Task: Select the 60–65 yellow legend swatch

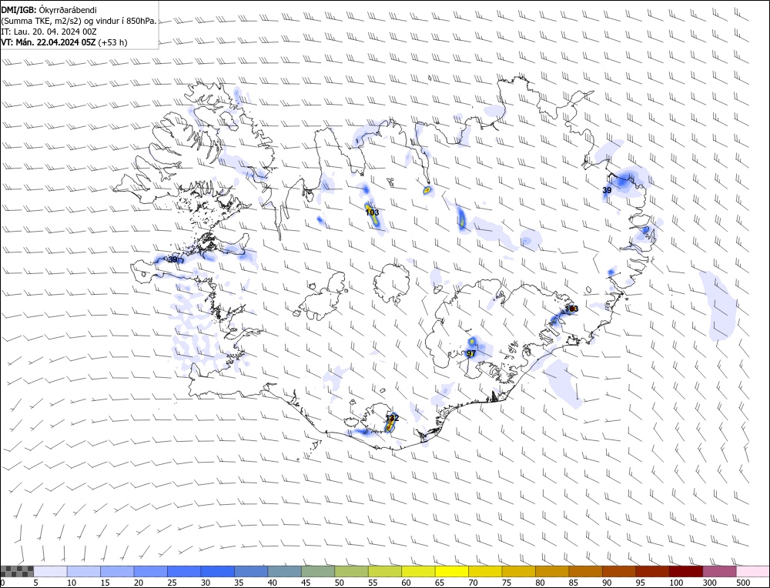Action: click(x=418, y=571)
